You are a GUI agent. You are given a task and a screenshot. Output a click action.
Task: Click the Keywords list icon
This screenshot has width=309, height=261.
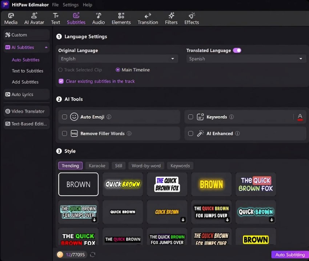coord(200,117)
